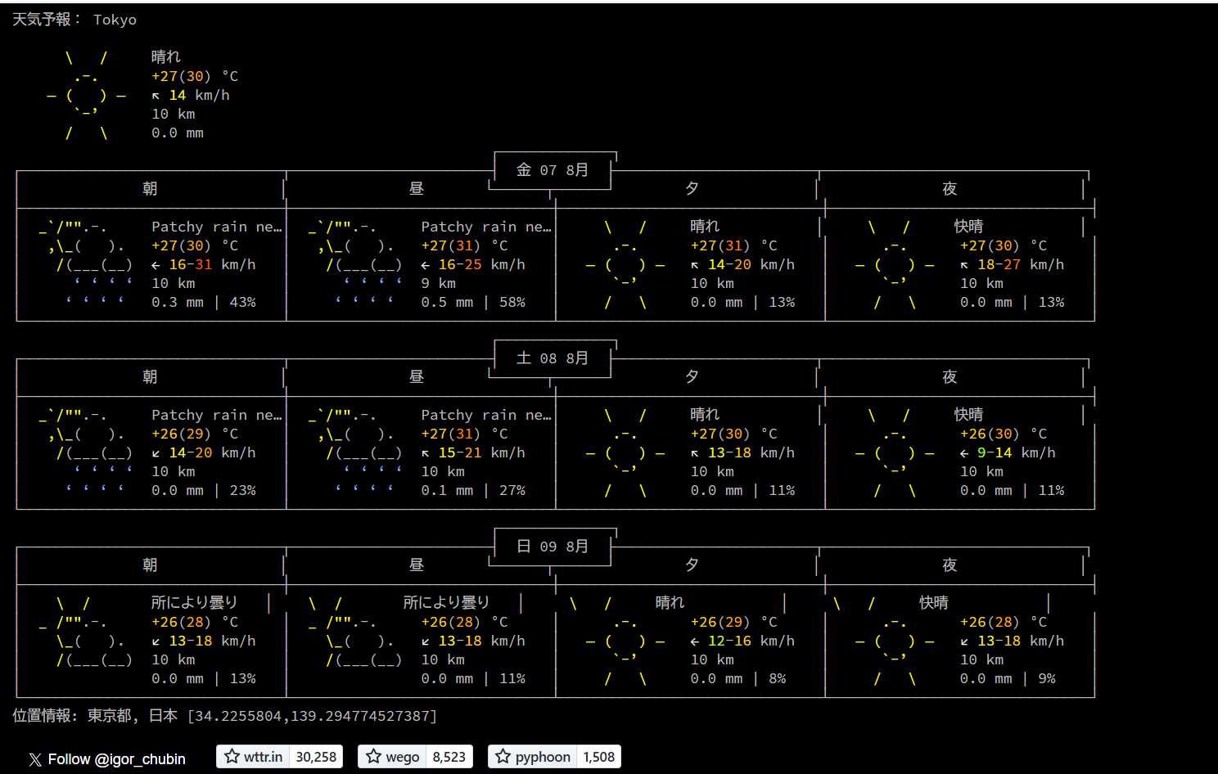Click Saturday 08 morning patchy rain icon
The height and width of the screenshot is (774, 1218).
pos(85,452)
